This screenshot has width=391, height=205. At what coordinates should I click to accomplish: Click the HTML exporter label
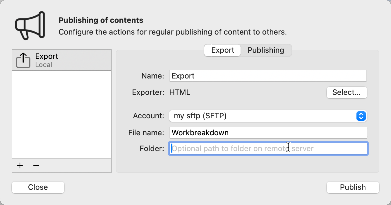180,92
